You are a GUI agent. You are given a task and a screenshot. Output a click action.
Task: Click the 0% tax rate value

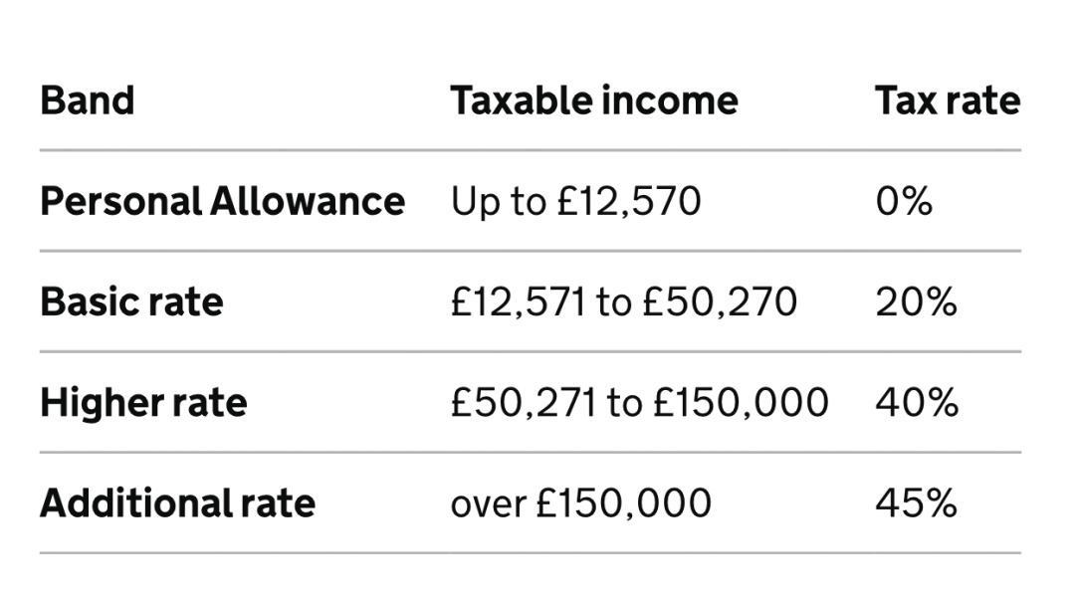904,201
